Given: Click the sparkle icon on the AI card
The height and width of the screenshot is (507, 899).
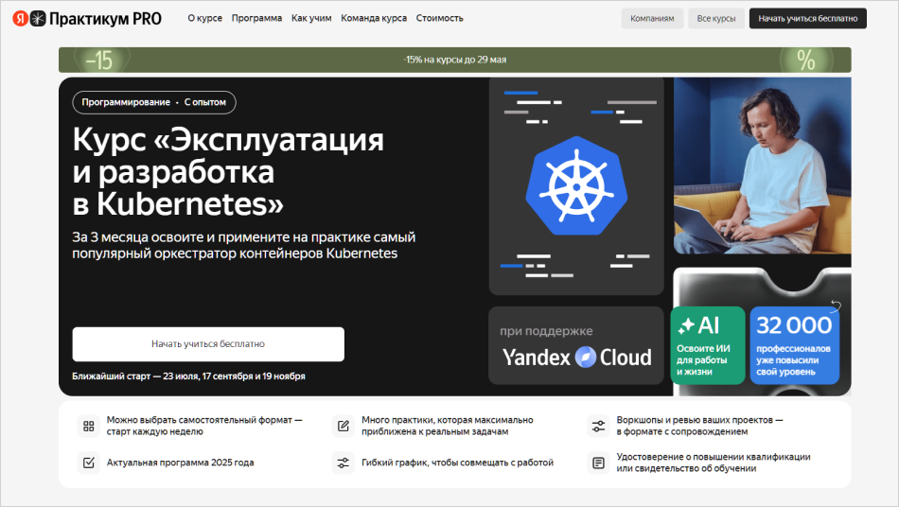Looking at the screenshot, I should click(686, 325).
